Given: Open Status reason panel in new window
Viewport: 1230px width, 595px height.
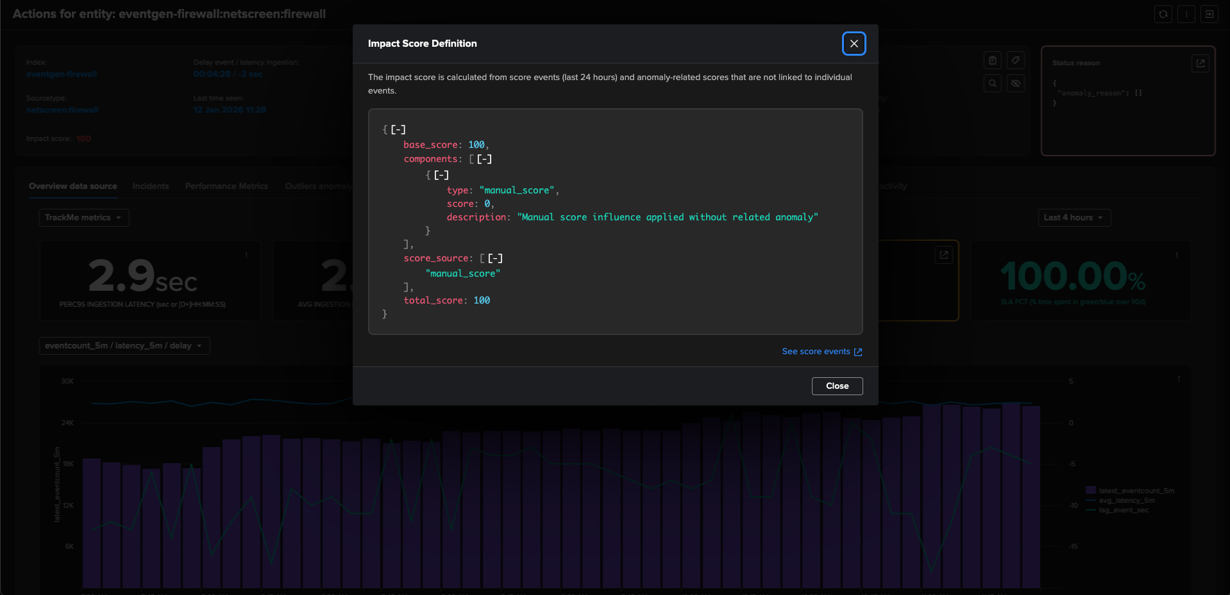Looking at the screenshot, I should pyautogui.click(x=1200, y=63).
